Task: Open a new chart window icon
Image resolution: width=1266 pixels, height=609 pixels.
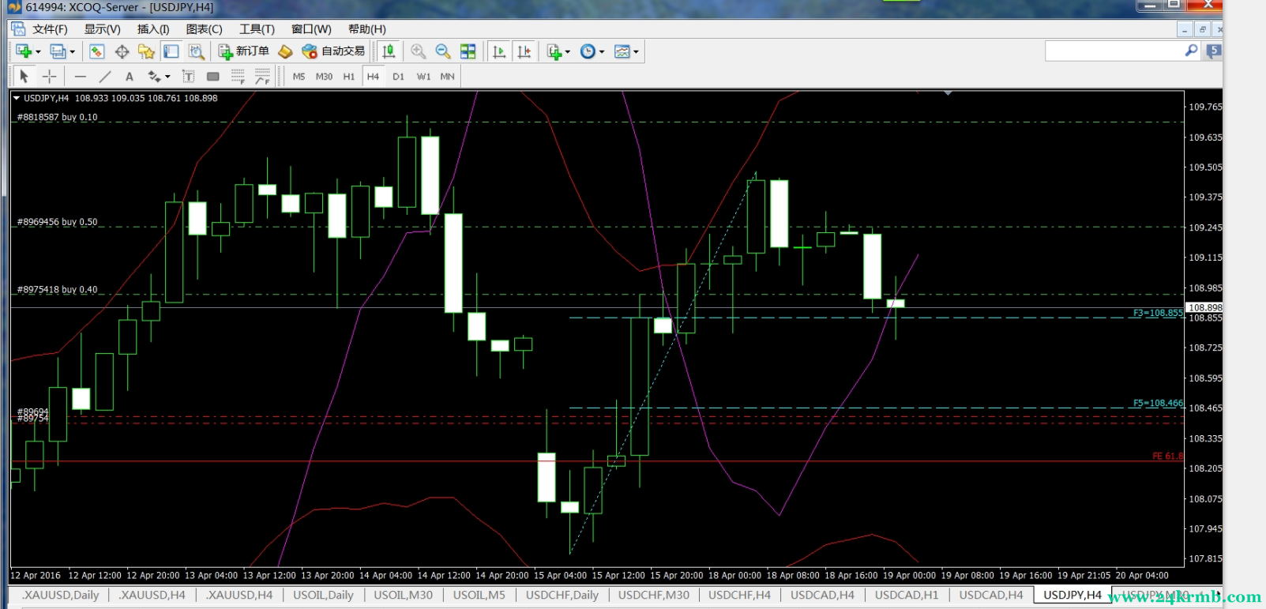Action: (x=24, y=51)
